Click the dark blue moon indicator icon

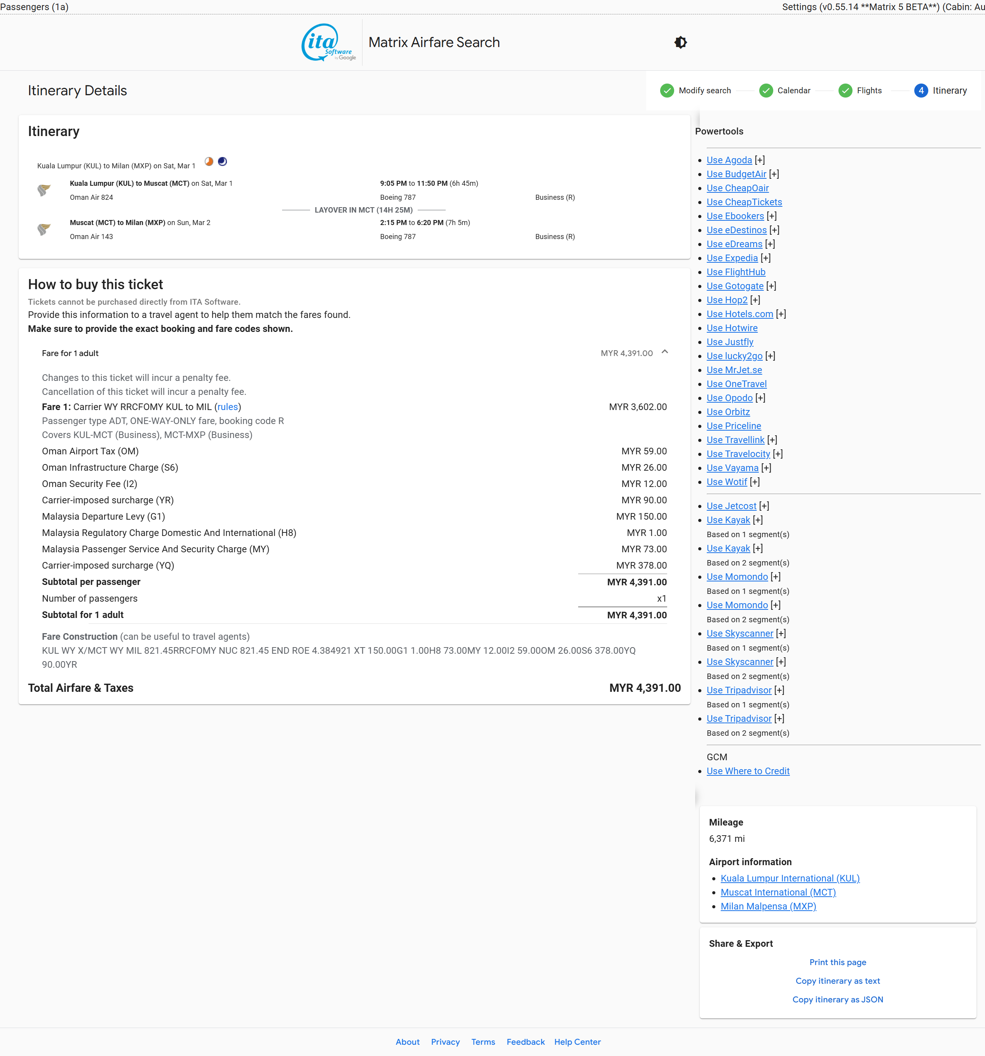point(223,161)
